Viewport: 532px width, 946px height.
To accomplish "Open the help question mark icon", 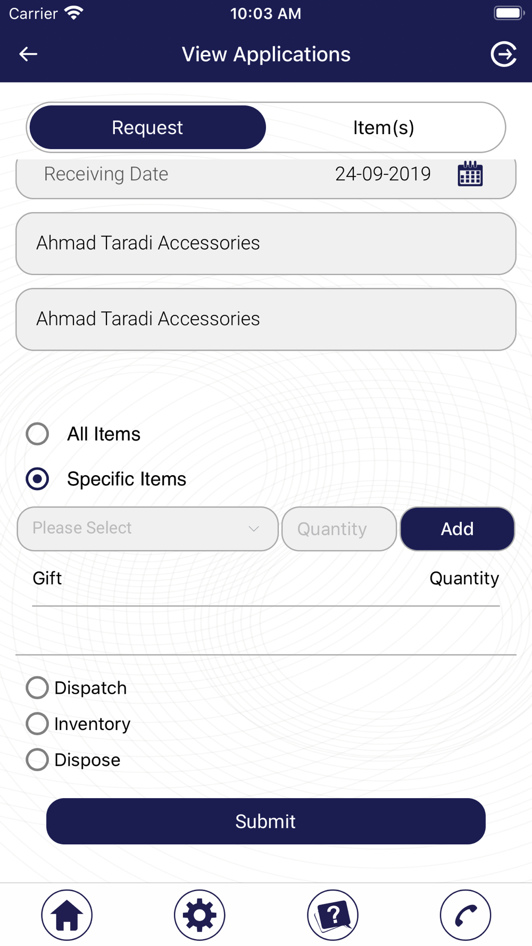I will pos(332,915).
